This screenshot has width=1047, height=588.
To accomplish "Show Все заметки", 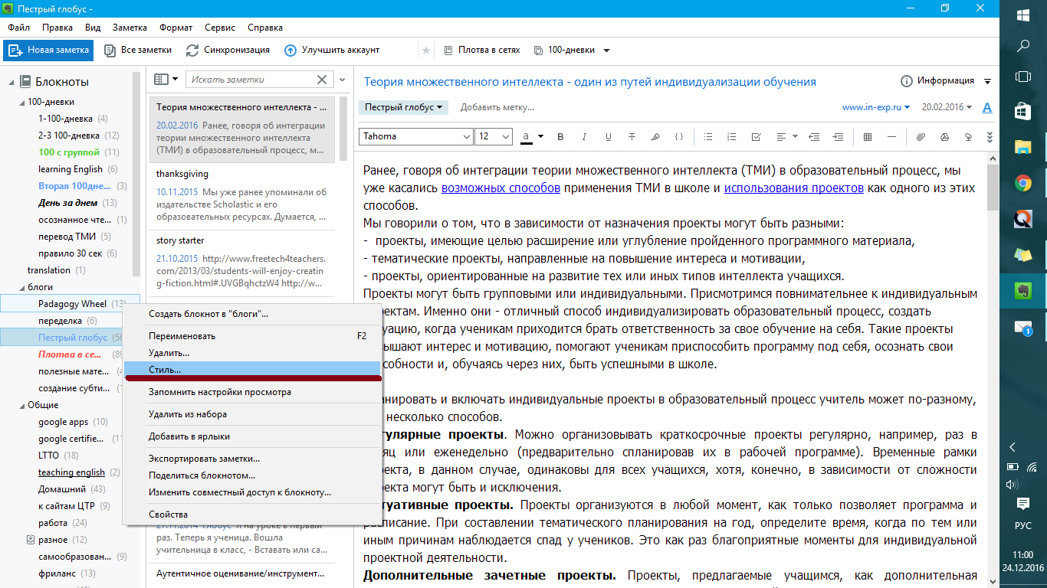I will pos(138,51).
